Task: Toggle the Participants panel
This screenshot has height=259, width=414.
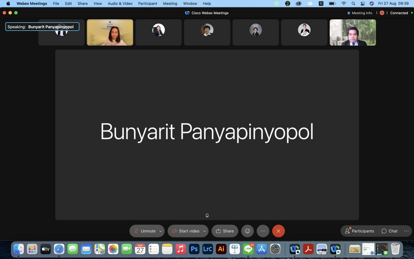Action: point(359,231)
